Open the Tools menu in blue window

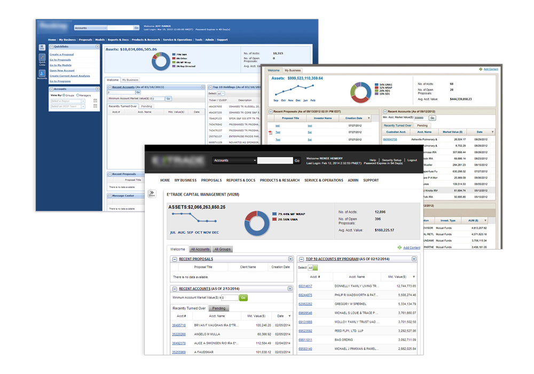(199, 40)
